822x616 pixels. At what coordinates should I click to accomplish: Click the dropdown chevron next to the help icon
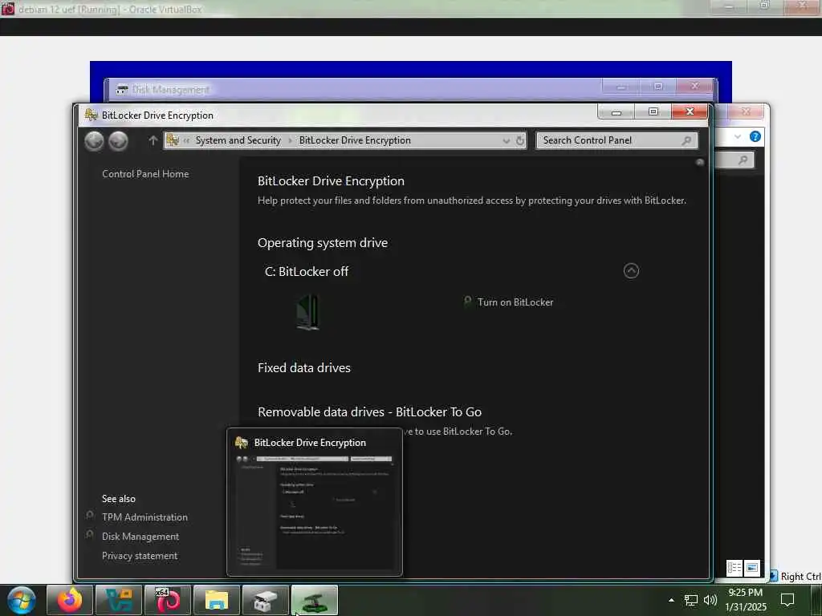(738, 136)
